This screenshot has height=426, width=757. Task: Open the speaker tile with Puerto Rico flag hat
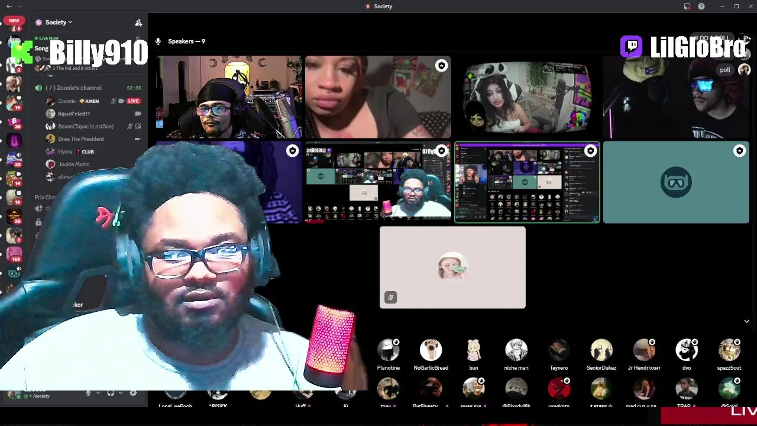point(676,98)
